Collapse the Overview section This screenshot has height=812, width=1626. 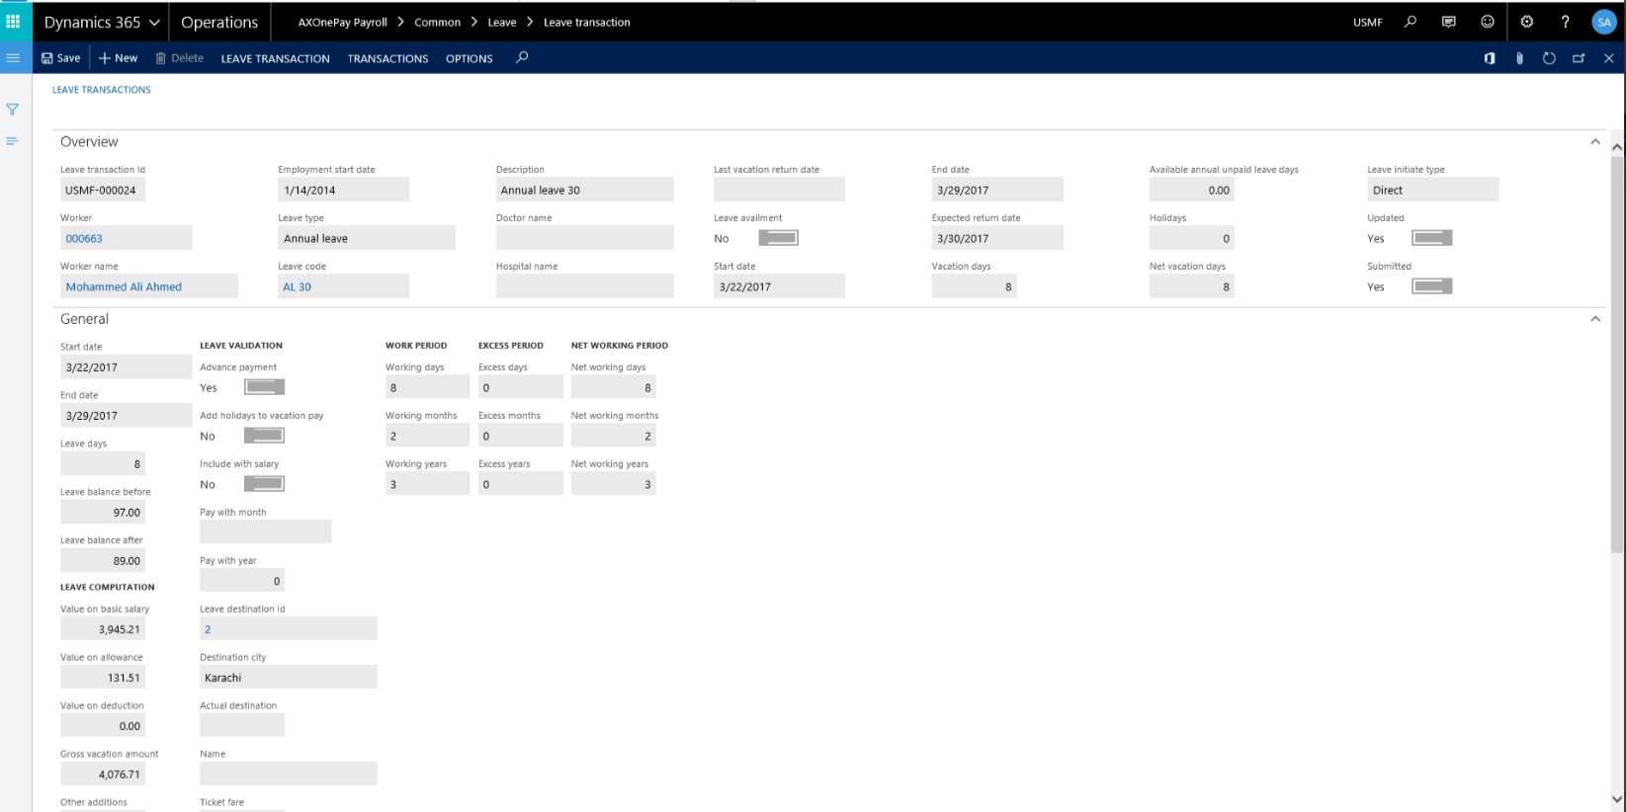(1594, 142)
